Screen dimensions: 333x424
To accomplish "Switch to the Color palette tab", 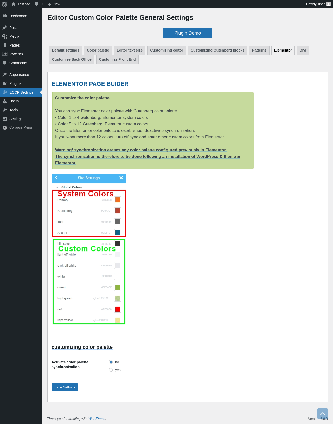I will pyautogui.click(x=98, y=50).
